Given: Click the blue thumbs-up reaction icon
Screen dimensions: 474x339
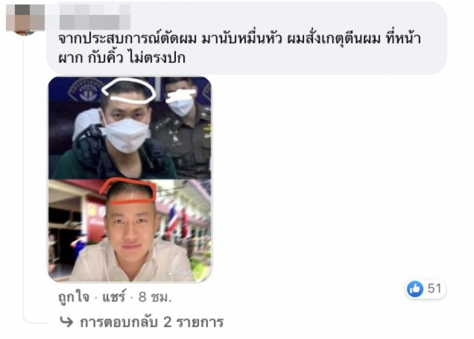Looking at the screenshot, I should tap(415, 289).
